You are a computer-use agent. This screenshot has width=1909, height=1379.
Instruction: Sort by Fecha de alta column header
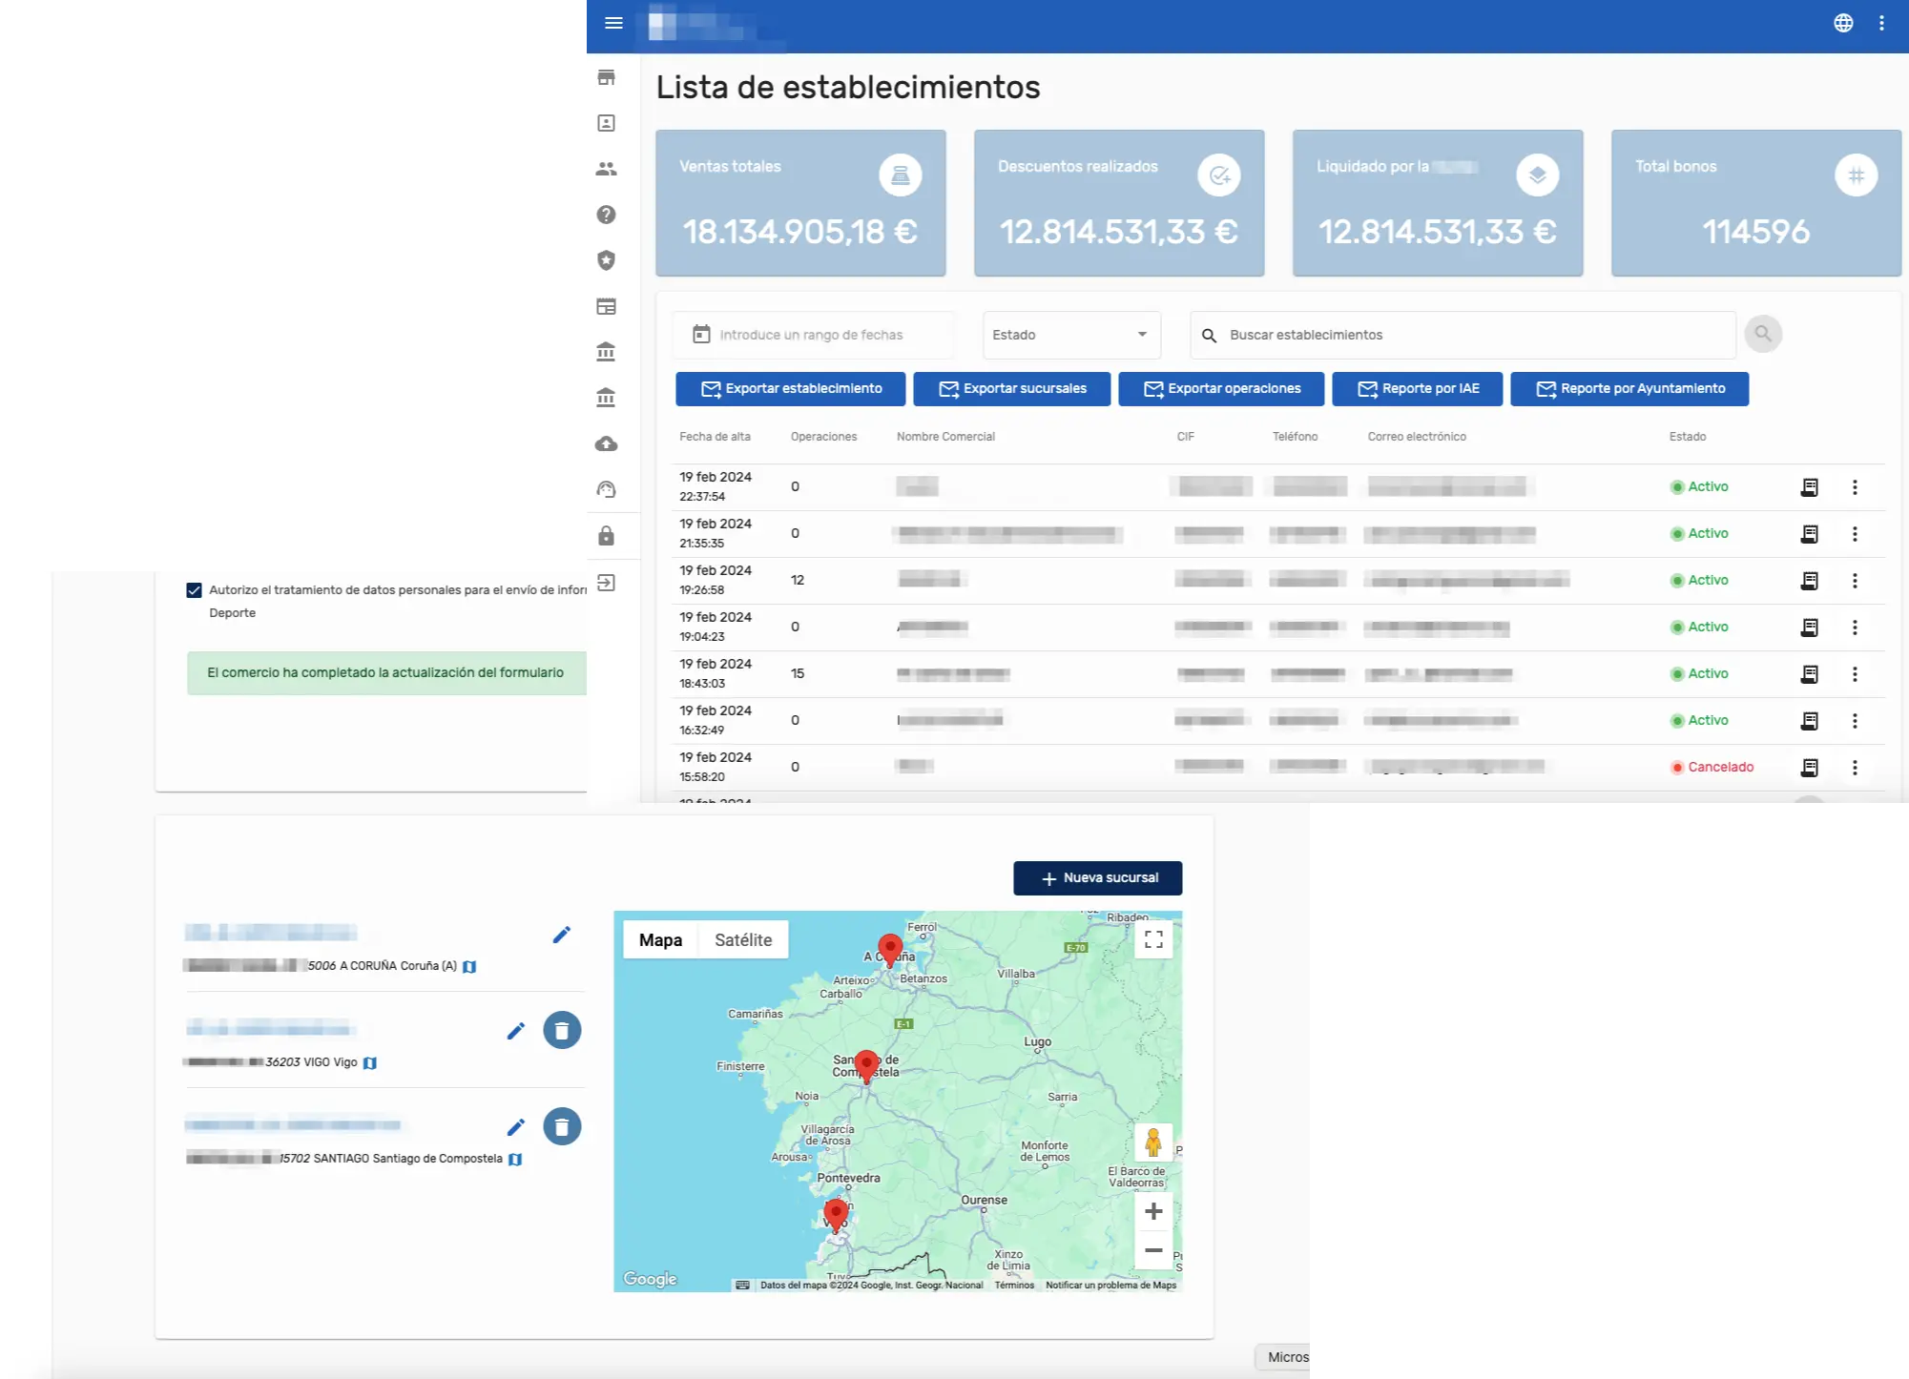pos(715,437)
